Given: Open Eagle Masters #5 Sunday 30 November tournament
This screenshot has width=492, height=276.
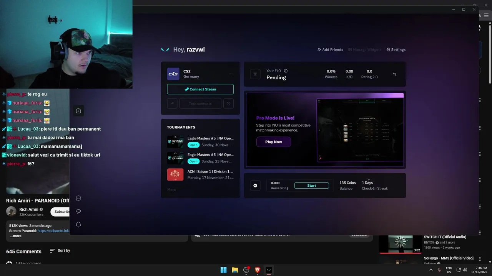Looking at the screenshot, I should [200, 141].
